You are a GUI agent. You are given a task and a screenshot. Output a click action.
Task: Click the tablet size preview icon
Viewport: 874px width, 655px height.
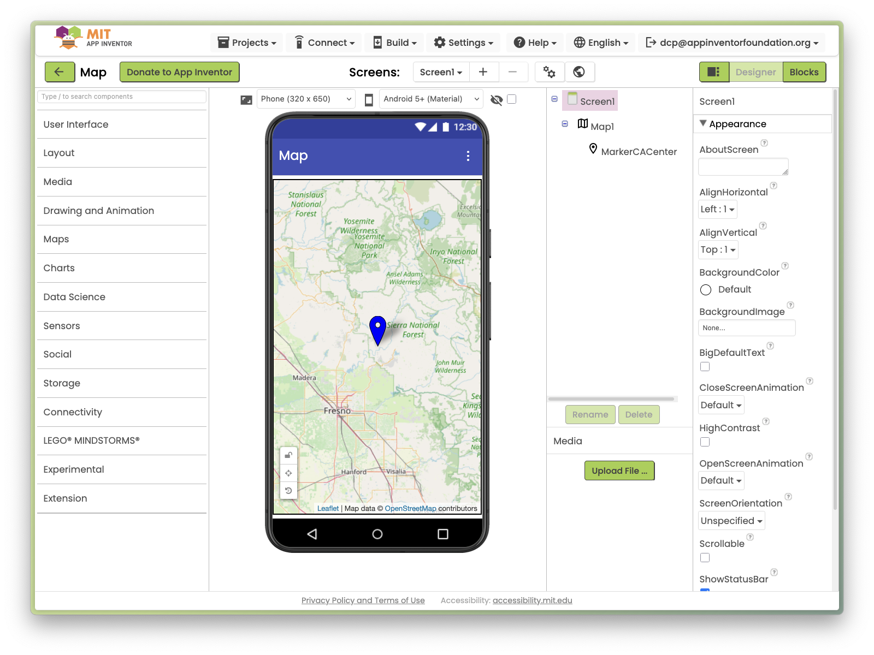coord(246,100)
